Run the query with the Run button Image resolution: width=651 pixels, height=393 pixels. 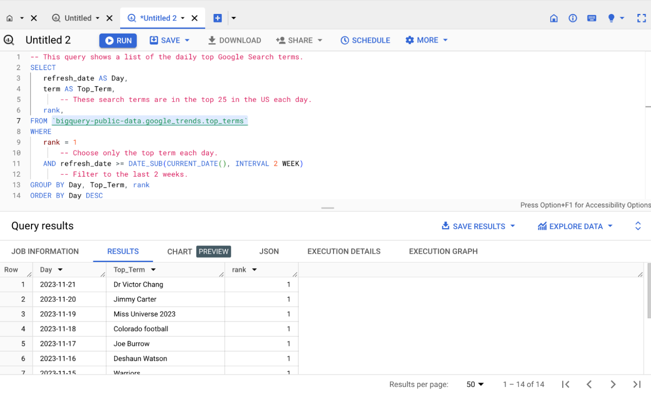(x=118, y=40)
